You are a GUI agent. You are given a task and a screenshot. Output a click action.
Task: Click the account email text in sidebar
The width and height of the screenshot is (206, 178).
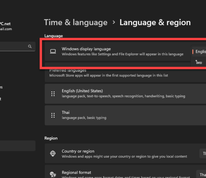[6, 29]
